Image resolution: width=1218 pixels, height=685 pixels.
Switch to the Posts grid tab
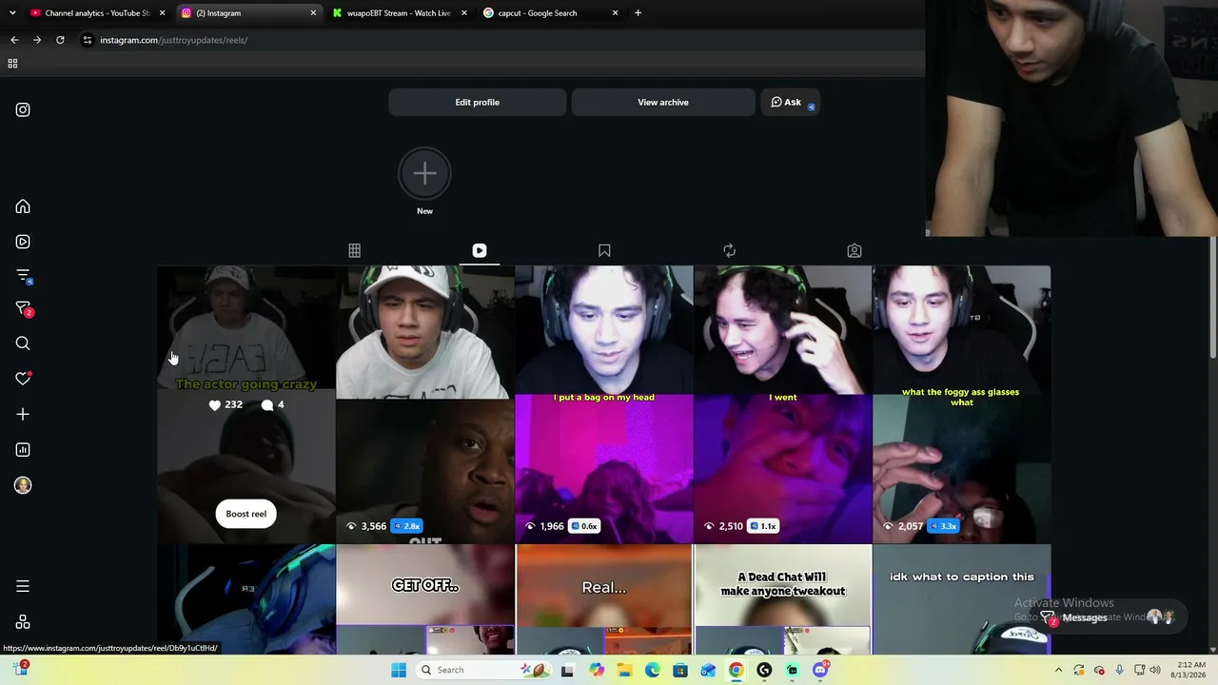354,250
